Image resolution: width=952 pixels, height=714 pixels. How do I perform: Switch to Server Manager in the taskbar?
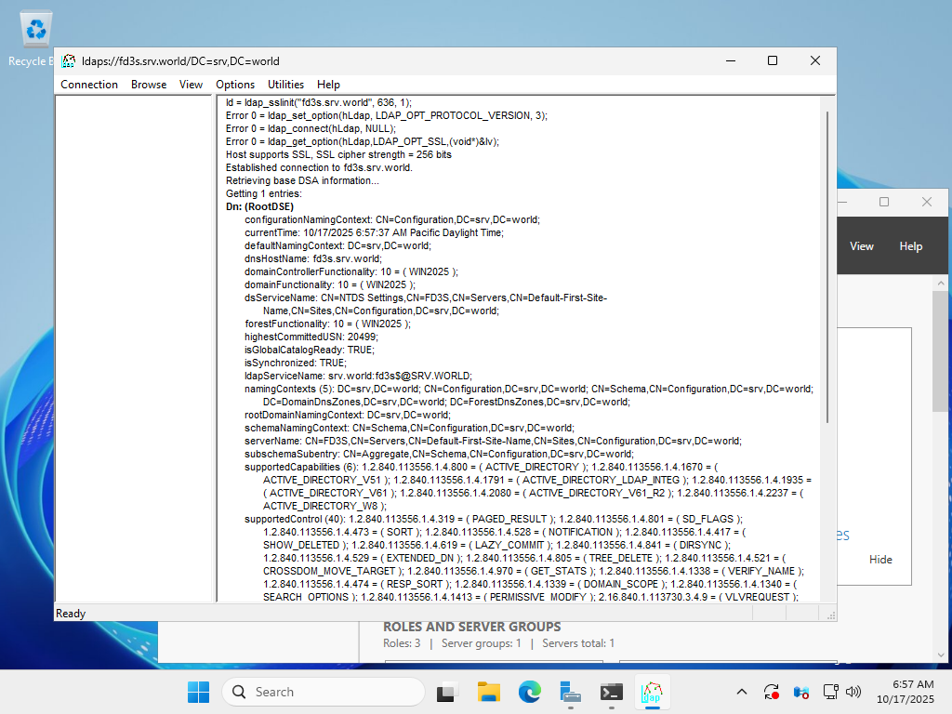pyautogui.click(x=571, y=692)
